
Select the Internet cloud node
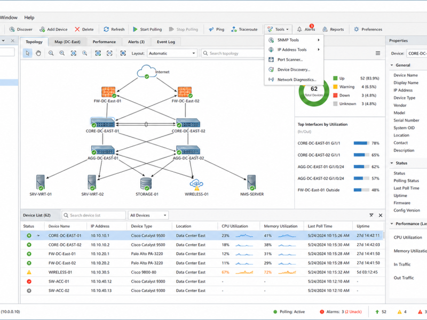(x=147, y=71)
